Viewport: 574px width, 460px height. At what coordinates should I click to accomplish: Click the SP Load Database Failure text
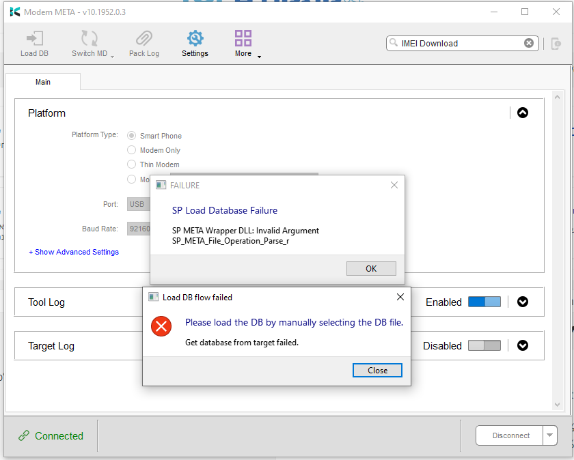click(x=225, y=210)
